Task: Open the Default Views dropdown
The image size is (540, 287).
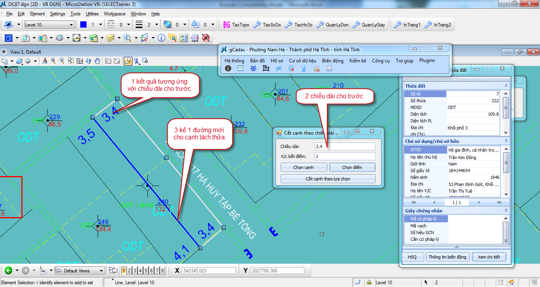Action: coord(79,270)
